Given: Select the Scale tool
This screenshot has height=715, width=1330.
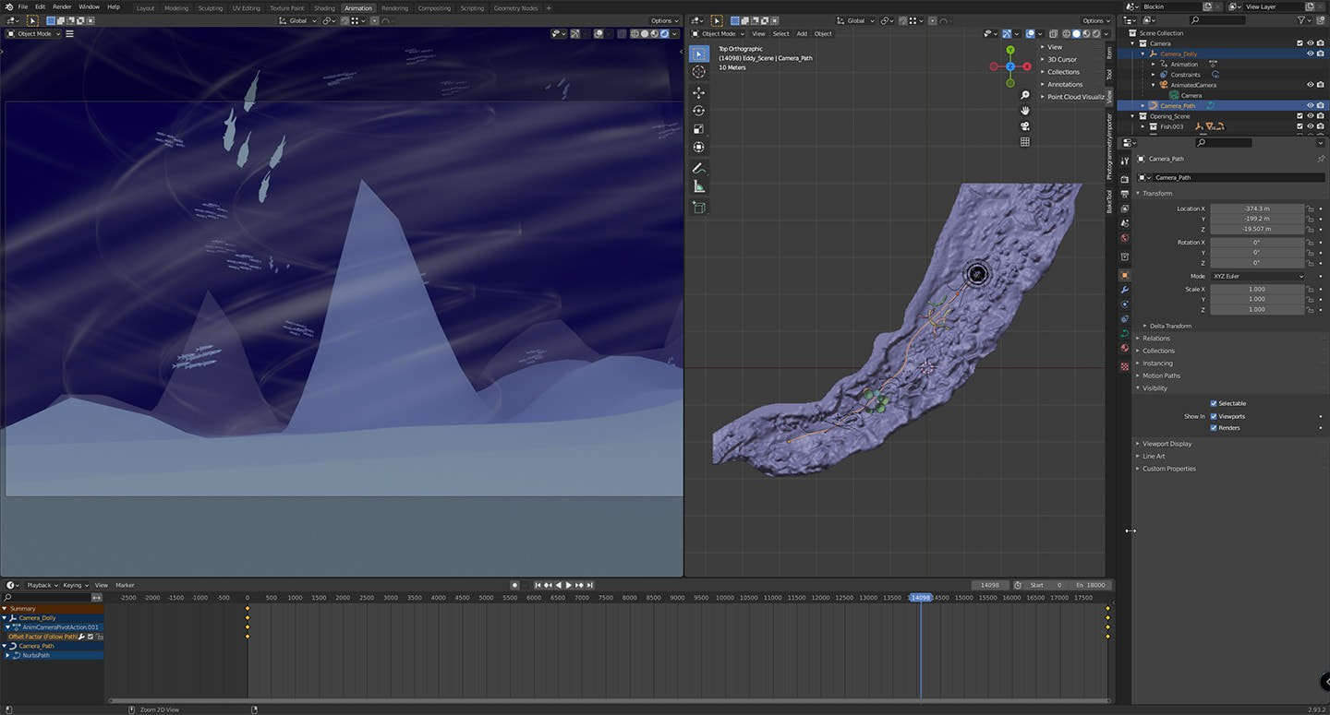Looking at the screenshot, I should [698, 129].
